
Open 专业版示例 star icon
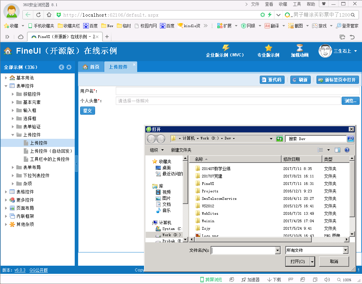click(x=268, y=48)
